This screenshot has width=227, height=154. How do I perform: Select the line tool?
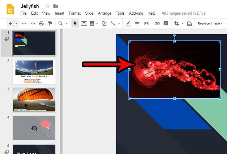point(113,23)
